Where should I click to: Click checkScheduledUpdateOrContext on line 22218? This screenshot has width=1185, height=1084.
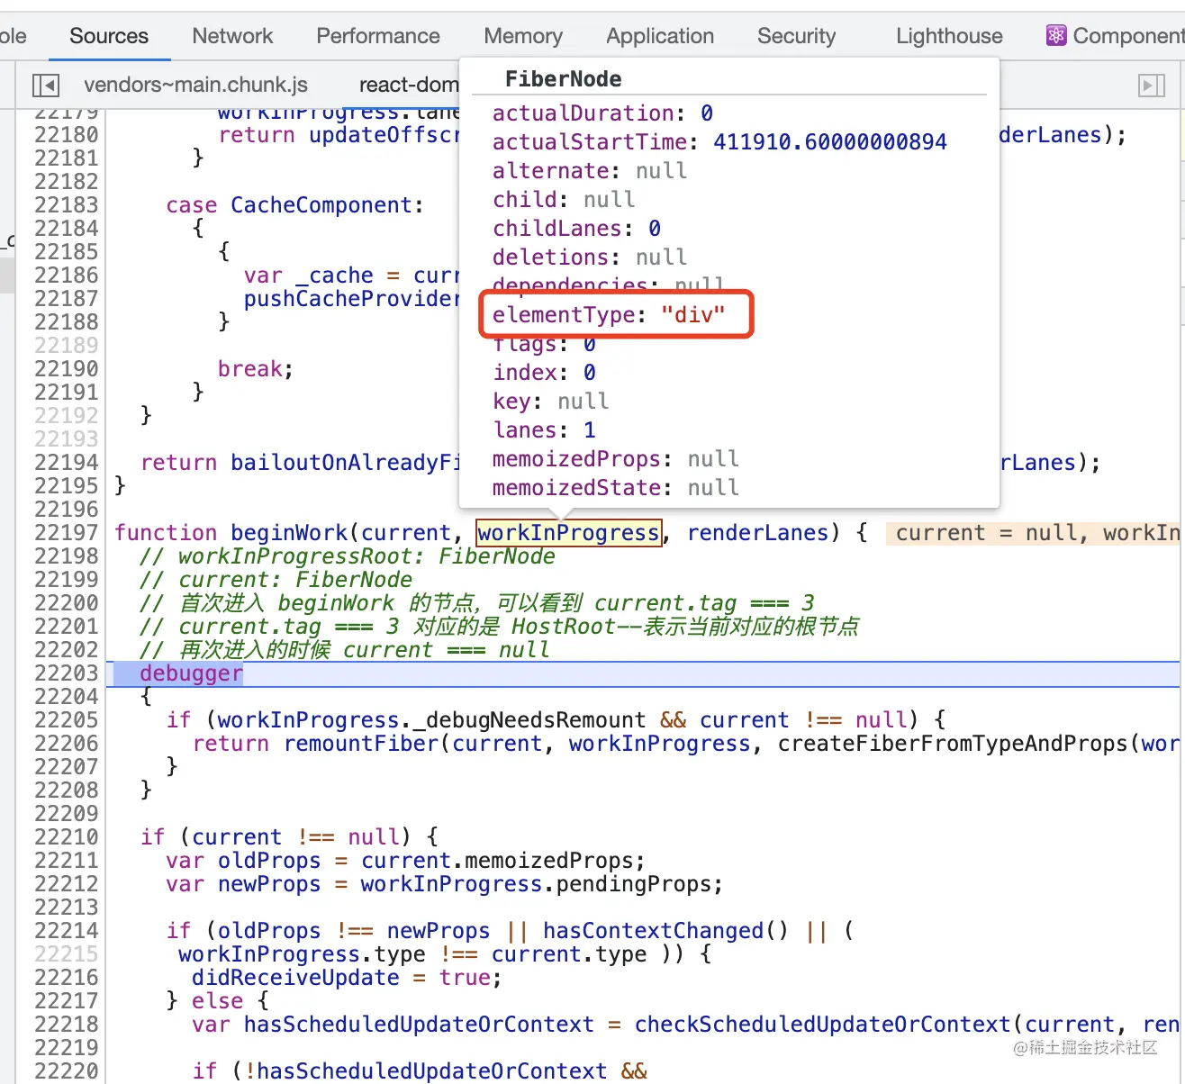pyautogui.click(x=822, y=1025)
